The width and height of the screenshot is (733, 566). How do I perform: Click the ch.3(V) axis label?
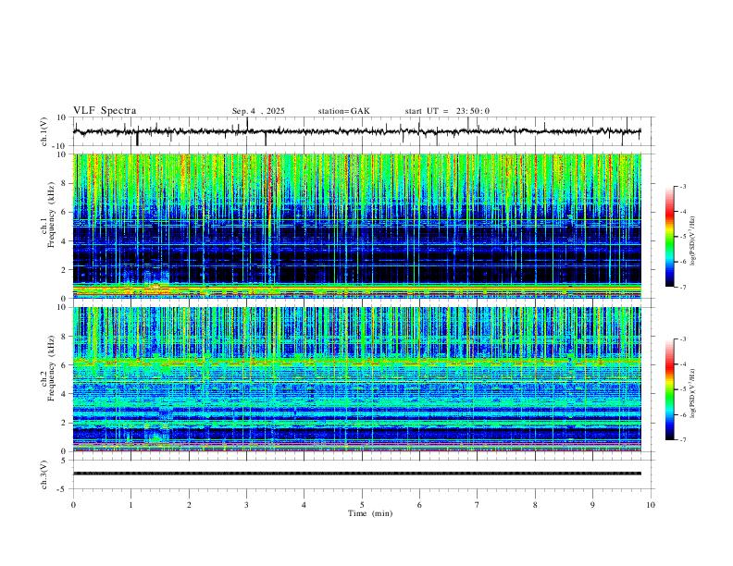(x=43, y=475)
